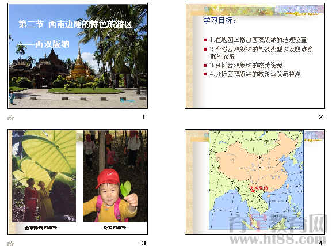Click slide number 2 label
The height and width of the screenshot is (246, 336).
pyautogui.click(x=321, y=117)
